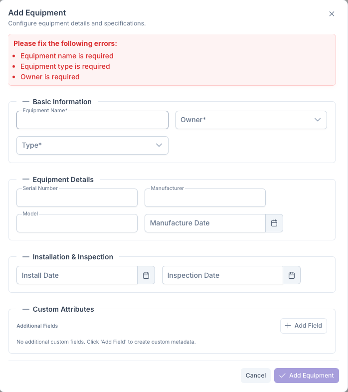Click into the Serial Number field

77,198
